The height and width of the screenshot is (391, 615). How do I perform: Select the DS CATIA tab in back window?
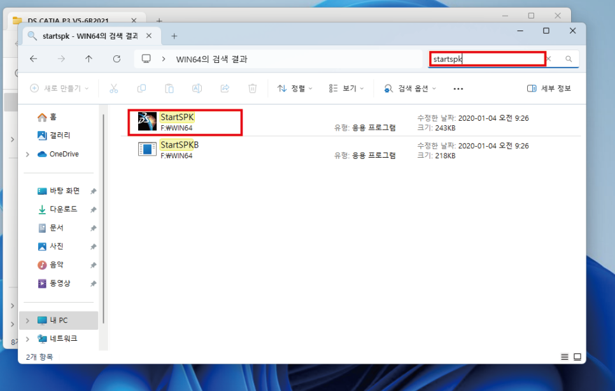[67, 20]
